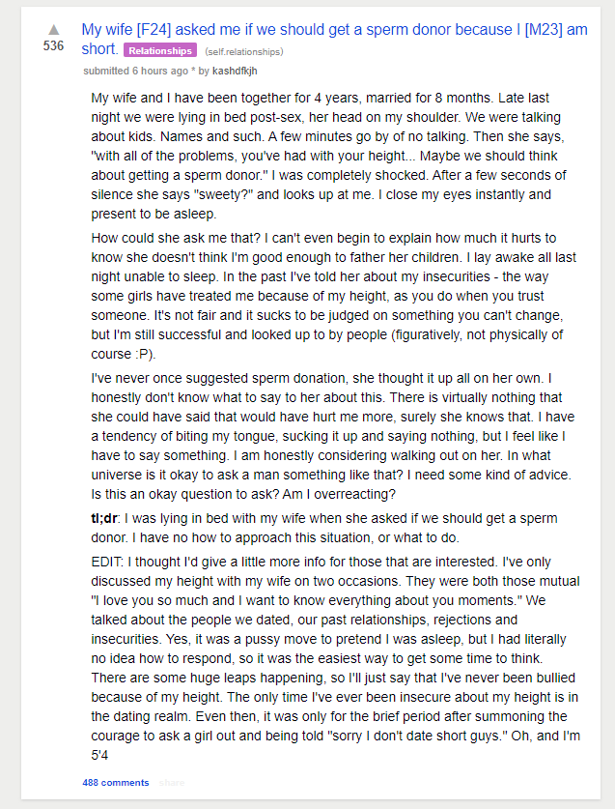Click the word "short." in the title
Screen dimensions: 615x809
(x=100, y=49)
